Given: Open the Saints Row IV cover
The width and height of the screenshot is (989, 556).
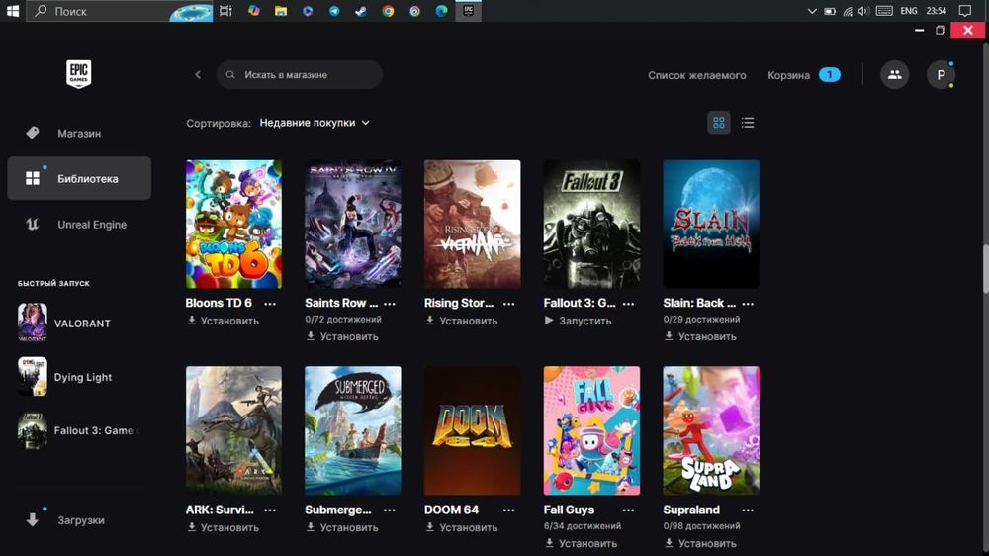Looking at the screenshot, I should tap(353, 224).
